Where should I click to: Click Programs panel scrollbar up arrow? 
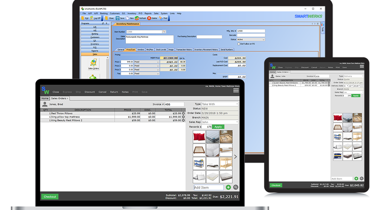(x=107, y=58)
